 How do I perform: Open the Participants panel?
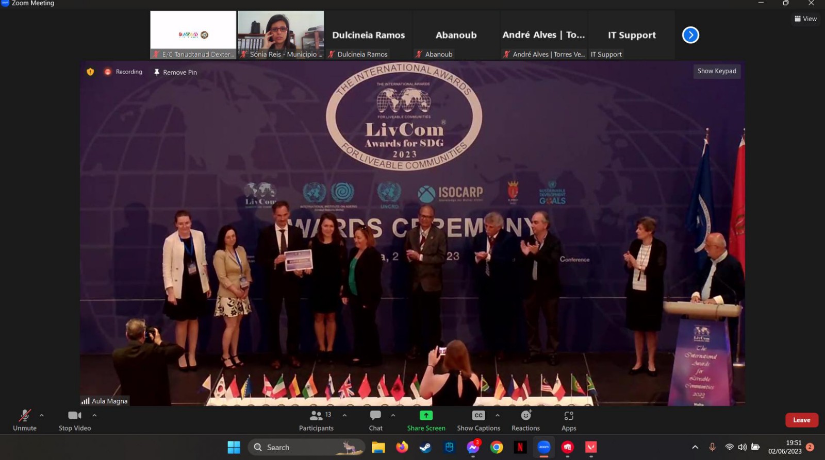click(316, 420)
